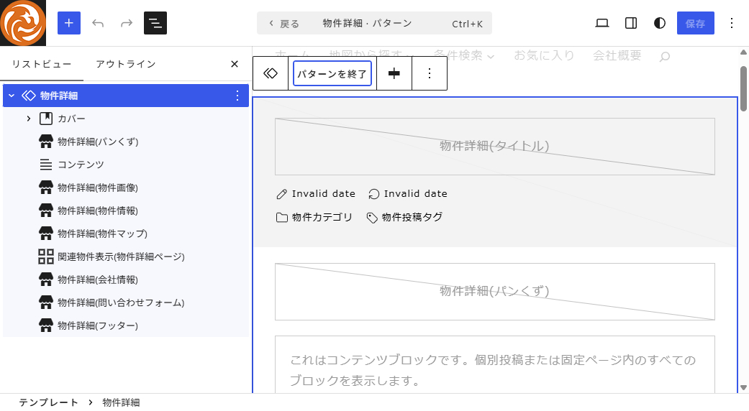Select the 物件詳細(タイトル) placeholder block
The image size is (749, 411).
tap(495, 147)
